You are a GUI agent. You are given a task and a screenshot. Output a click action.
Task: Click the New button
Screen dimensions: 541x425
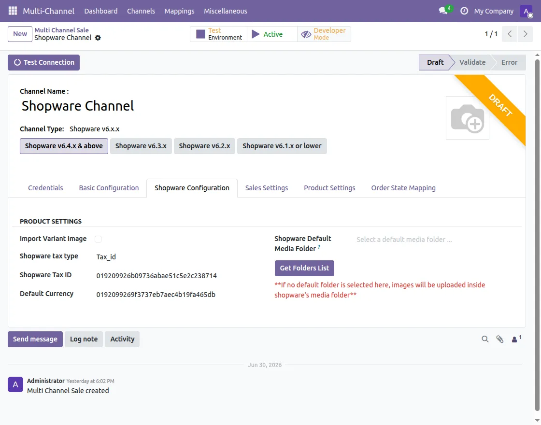tap(20, 34)
